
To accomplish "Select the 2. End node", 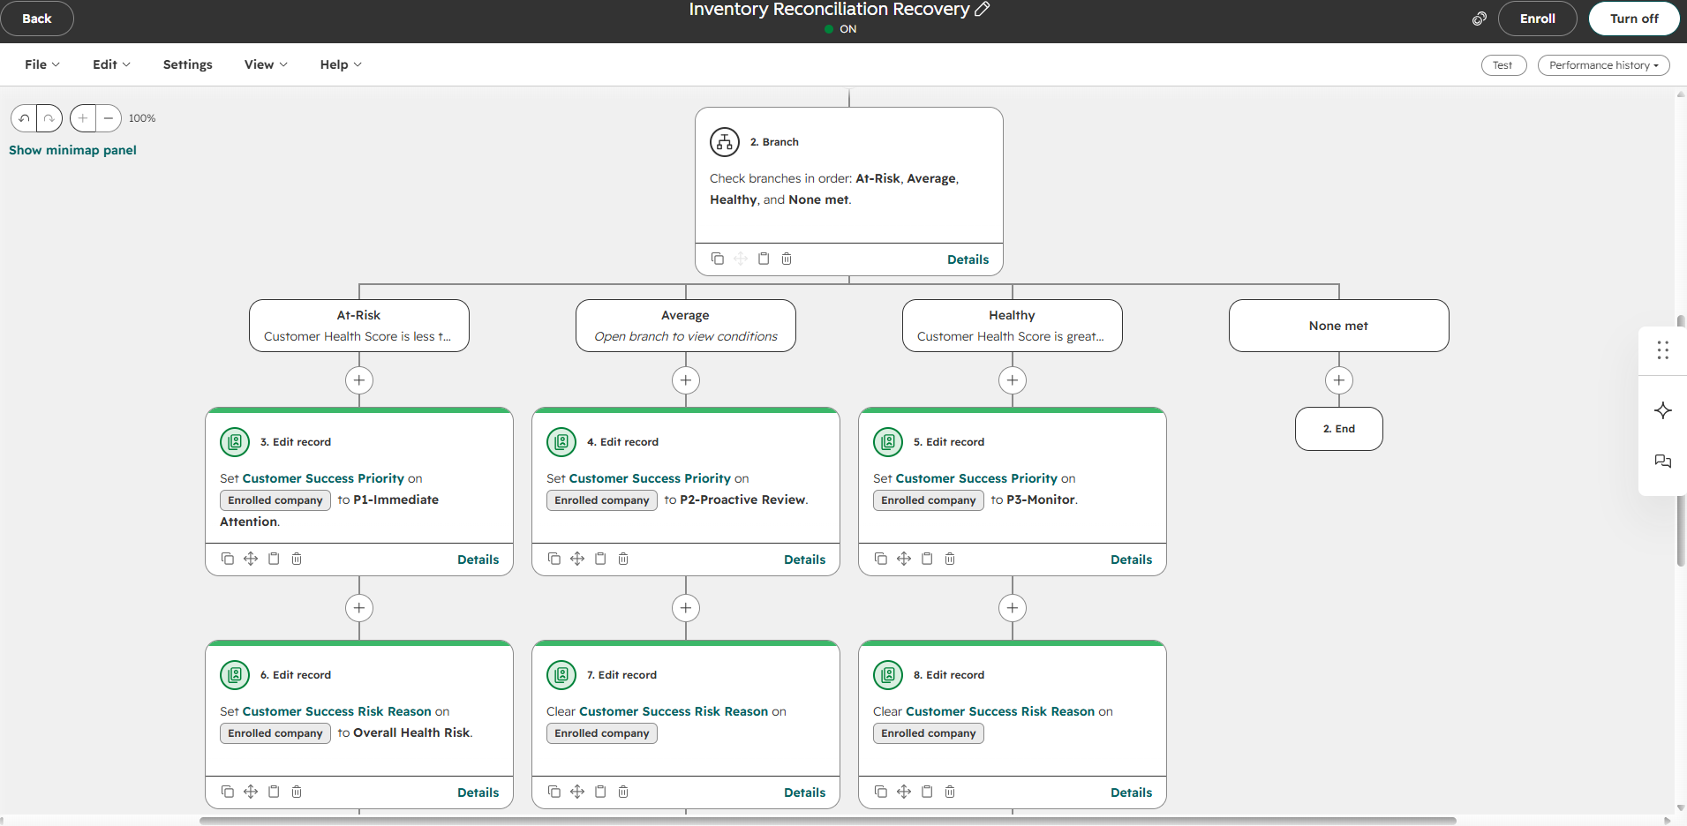I will coord(1339,429).
